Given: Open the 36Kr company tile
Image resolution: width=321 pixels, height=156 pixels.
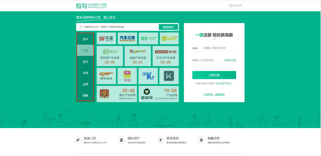Looking at the screenshot, I should point(148,76).
